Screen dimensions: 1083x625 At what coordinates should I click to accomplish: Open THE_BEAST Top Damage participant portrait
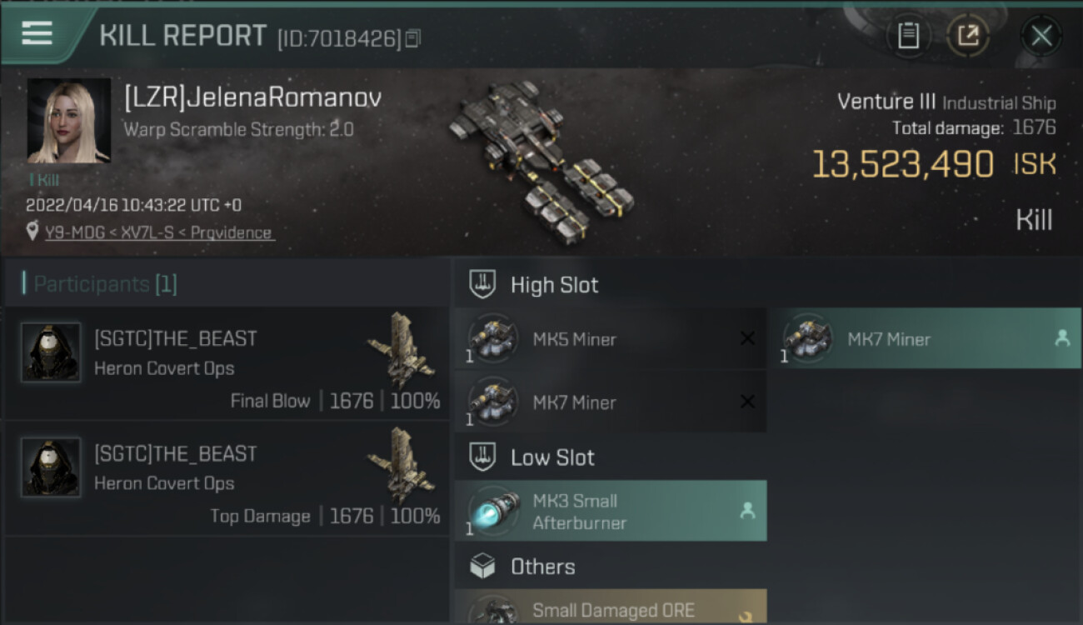click(x=51, y=467)
